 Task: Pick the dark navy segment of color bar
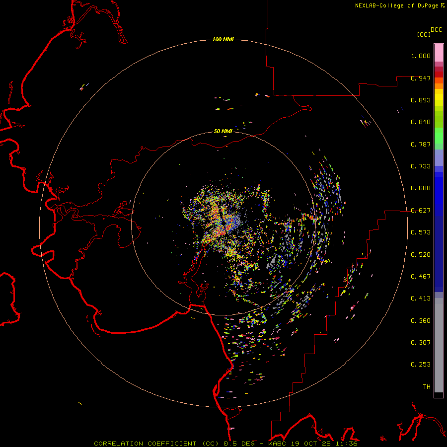439,254
